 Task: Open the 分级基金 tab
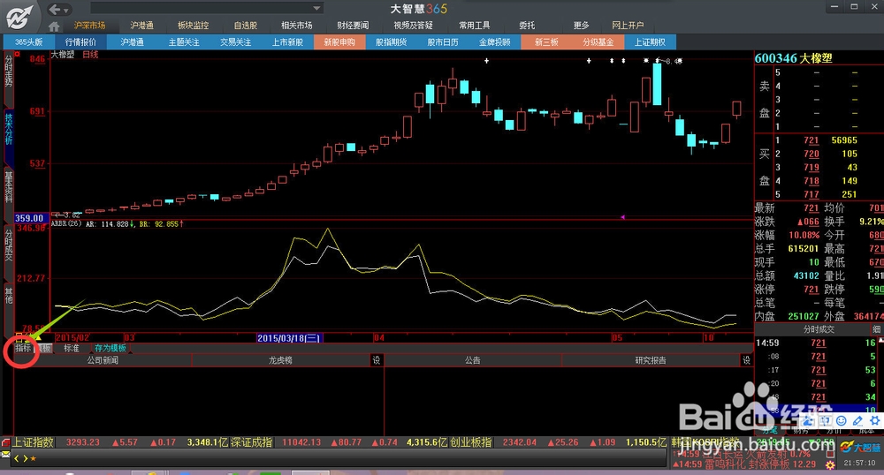coord(598,42)
